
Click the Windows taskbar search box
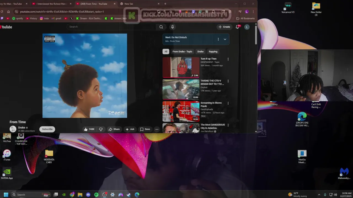coord(31,195)
